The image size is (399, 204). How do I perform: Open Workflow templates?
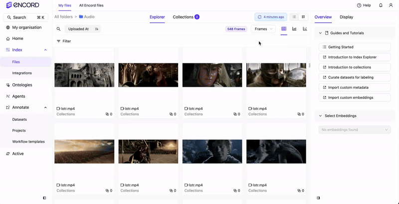[28, 142]
